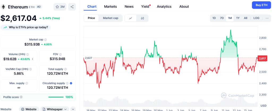Click the red 2,617 current price label
The width and height of the screenshot is (272, 111).
[262, 58]
